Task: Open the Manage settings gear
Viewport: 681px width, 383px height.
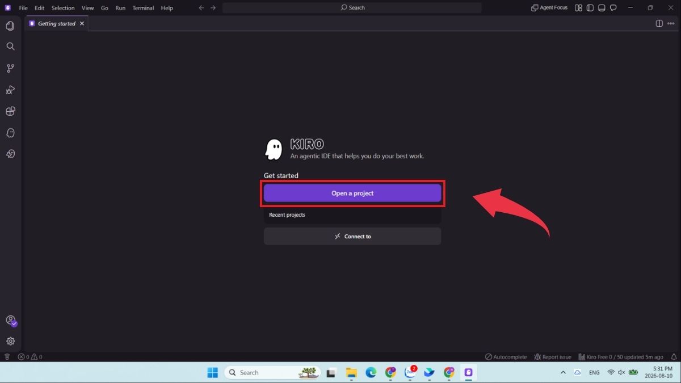Action: (x=10, y=341)
